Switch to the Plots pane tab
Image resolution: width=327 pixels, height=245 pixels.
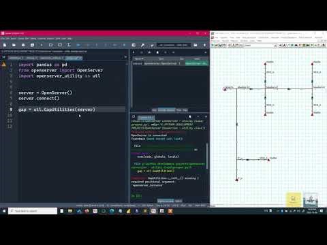click(179, 110)
